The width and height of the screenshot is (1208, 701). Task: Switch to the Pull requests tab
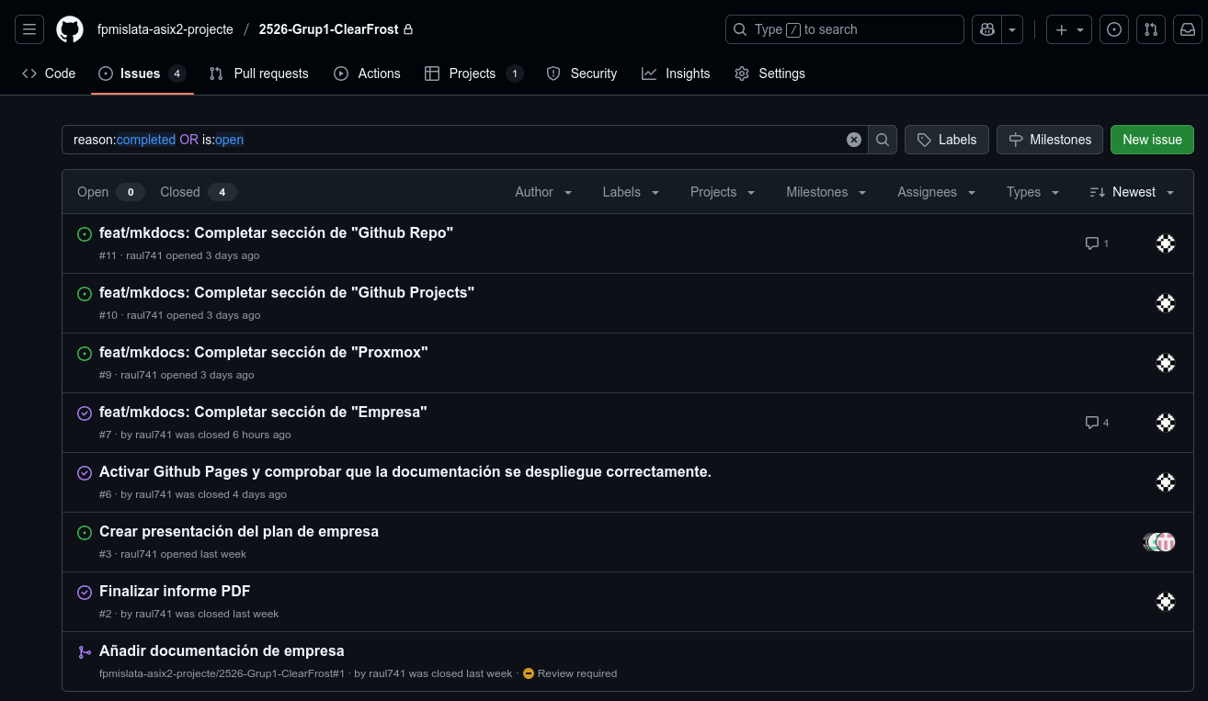pyautogui.click(x=258, y=73)
